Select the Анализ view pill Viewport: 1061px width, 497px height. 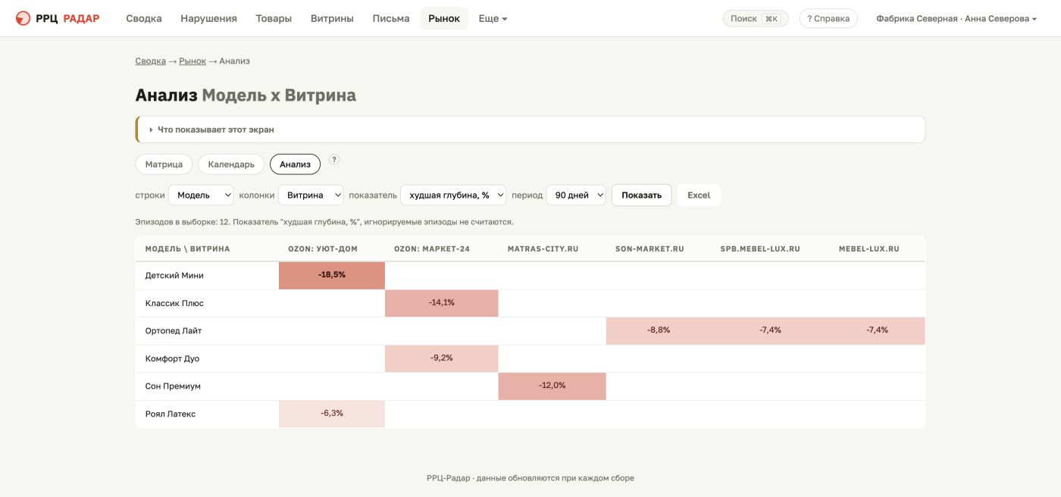[x=295, y=164]
